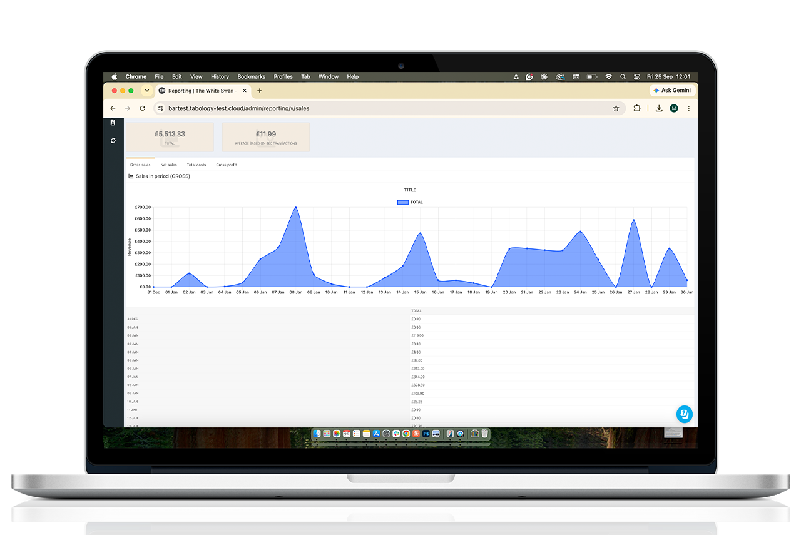This screenshot has width=801, height=535.
Task: View site information icon in address bar
Action: pos(160,108)
